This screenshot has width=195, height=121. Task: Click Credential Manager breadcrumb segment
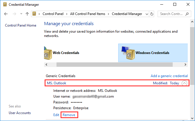[x=127, y=14]
